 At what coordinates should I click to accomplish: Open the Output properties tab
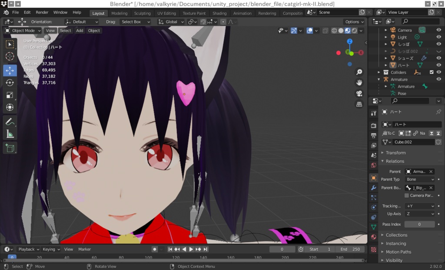tap(373, 135)
